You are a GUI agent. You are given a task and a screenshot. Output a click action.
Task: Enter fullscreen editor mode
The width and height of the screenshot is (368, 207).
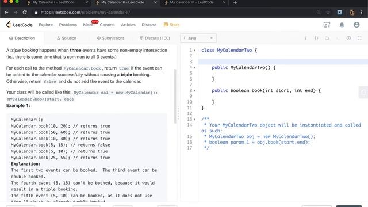coord(359,38)
